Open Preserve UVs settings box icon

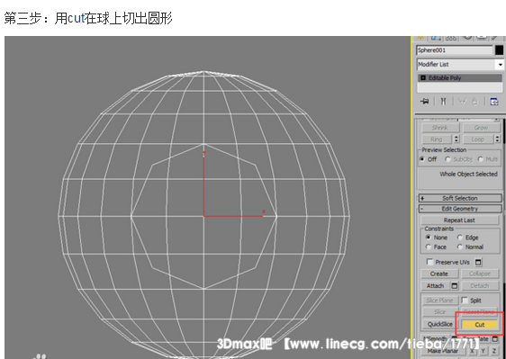click(478, 262)
